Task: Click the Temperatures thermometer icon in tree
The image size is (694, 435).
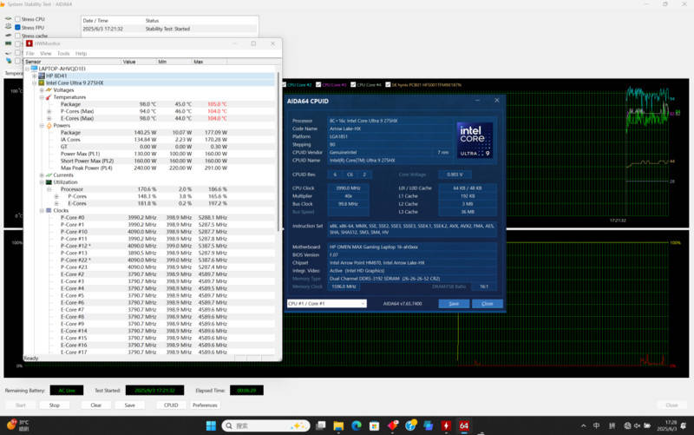Action: 46,97
